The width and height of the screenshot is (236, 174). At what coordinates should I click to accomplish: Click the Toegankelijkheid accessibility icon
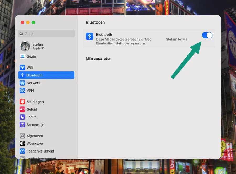tap(23, 151)
